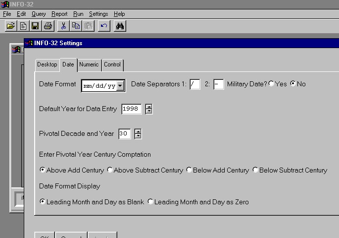Click the Pivotal Decade field showing 30
Screen dimensions: 339x238
(x=125, y=134)
